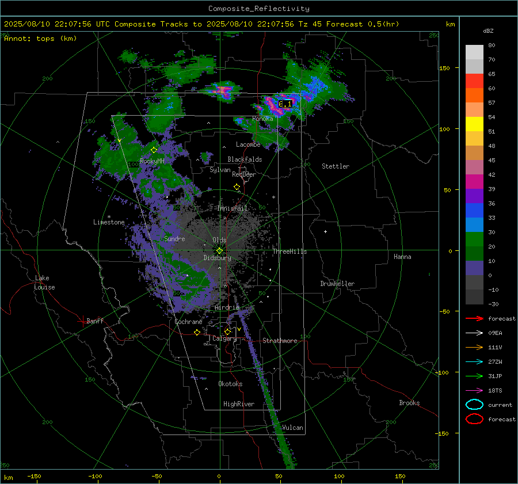Click the Blackfalds city label
This screenshot has height=484, width=518.
[245, 159]
